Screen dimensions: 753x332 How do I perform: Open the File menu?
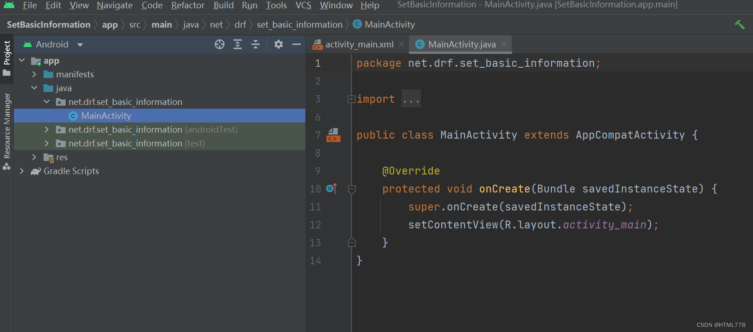29,5
